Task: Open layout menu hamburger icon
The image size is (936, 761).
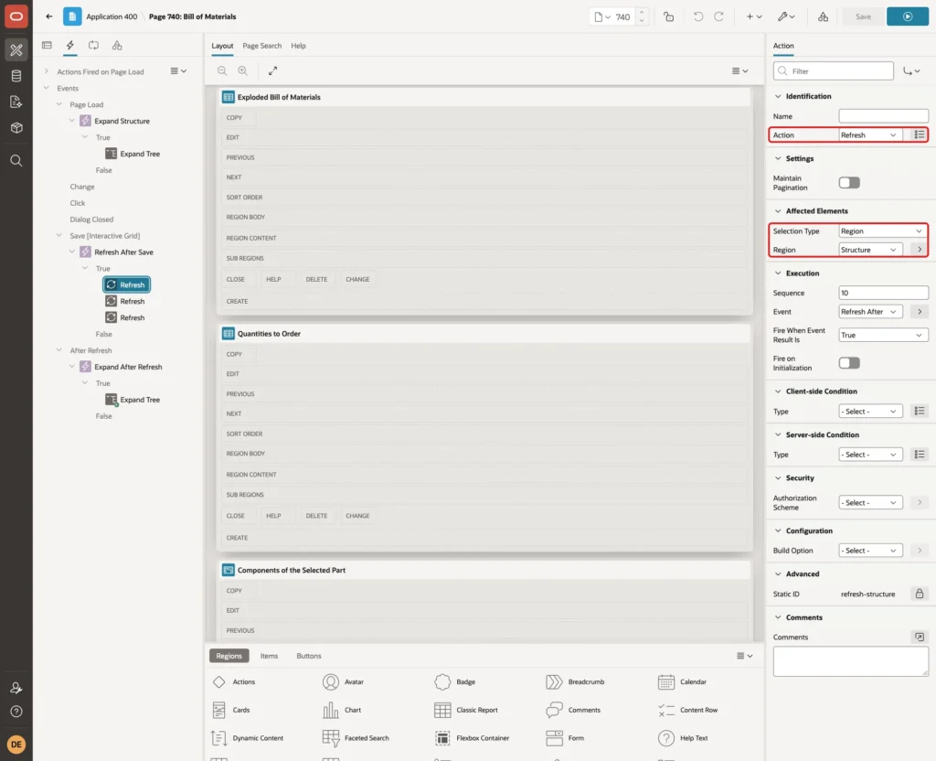Action: coord(739,70)
